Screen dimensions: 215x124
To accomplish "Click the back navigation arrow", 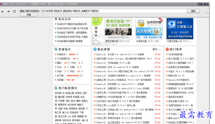I will pos(3,11).
